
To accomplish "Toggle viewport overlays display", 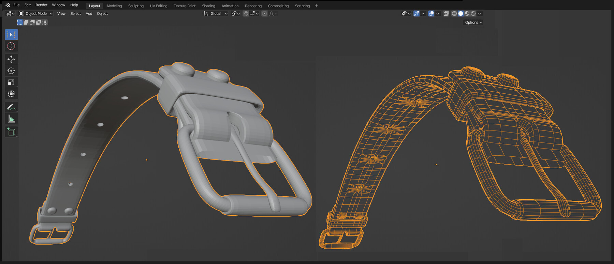I will click(431, 14).
